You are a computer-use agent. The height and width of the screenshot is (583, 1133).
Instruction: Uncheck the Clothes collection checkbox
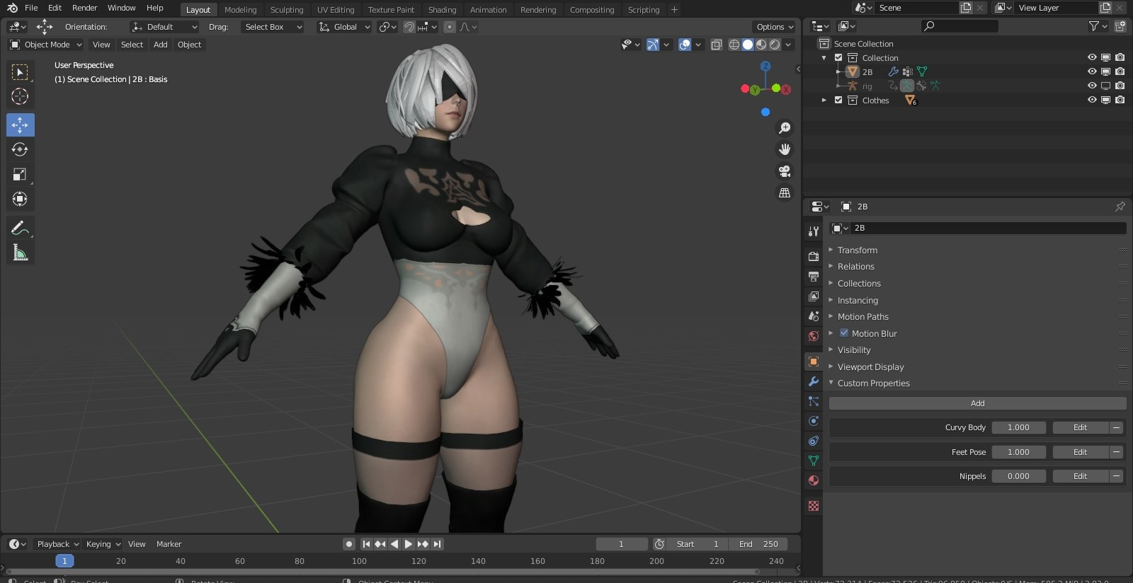click(x=838, y=100)
